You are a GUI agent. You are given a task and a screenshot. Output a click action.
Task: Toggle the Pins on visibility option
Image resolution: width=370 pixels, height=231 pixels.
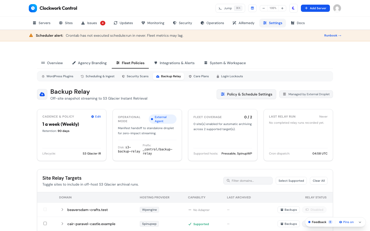click(x=346, y=222)
